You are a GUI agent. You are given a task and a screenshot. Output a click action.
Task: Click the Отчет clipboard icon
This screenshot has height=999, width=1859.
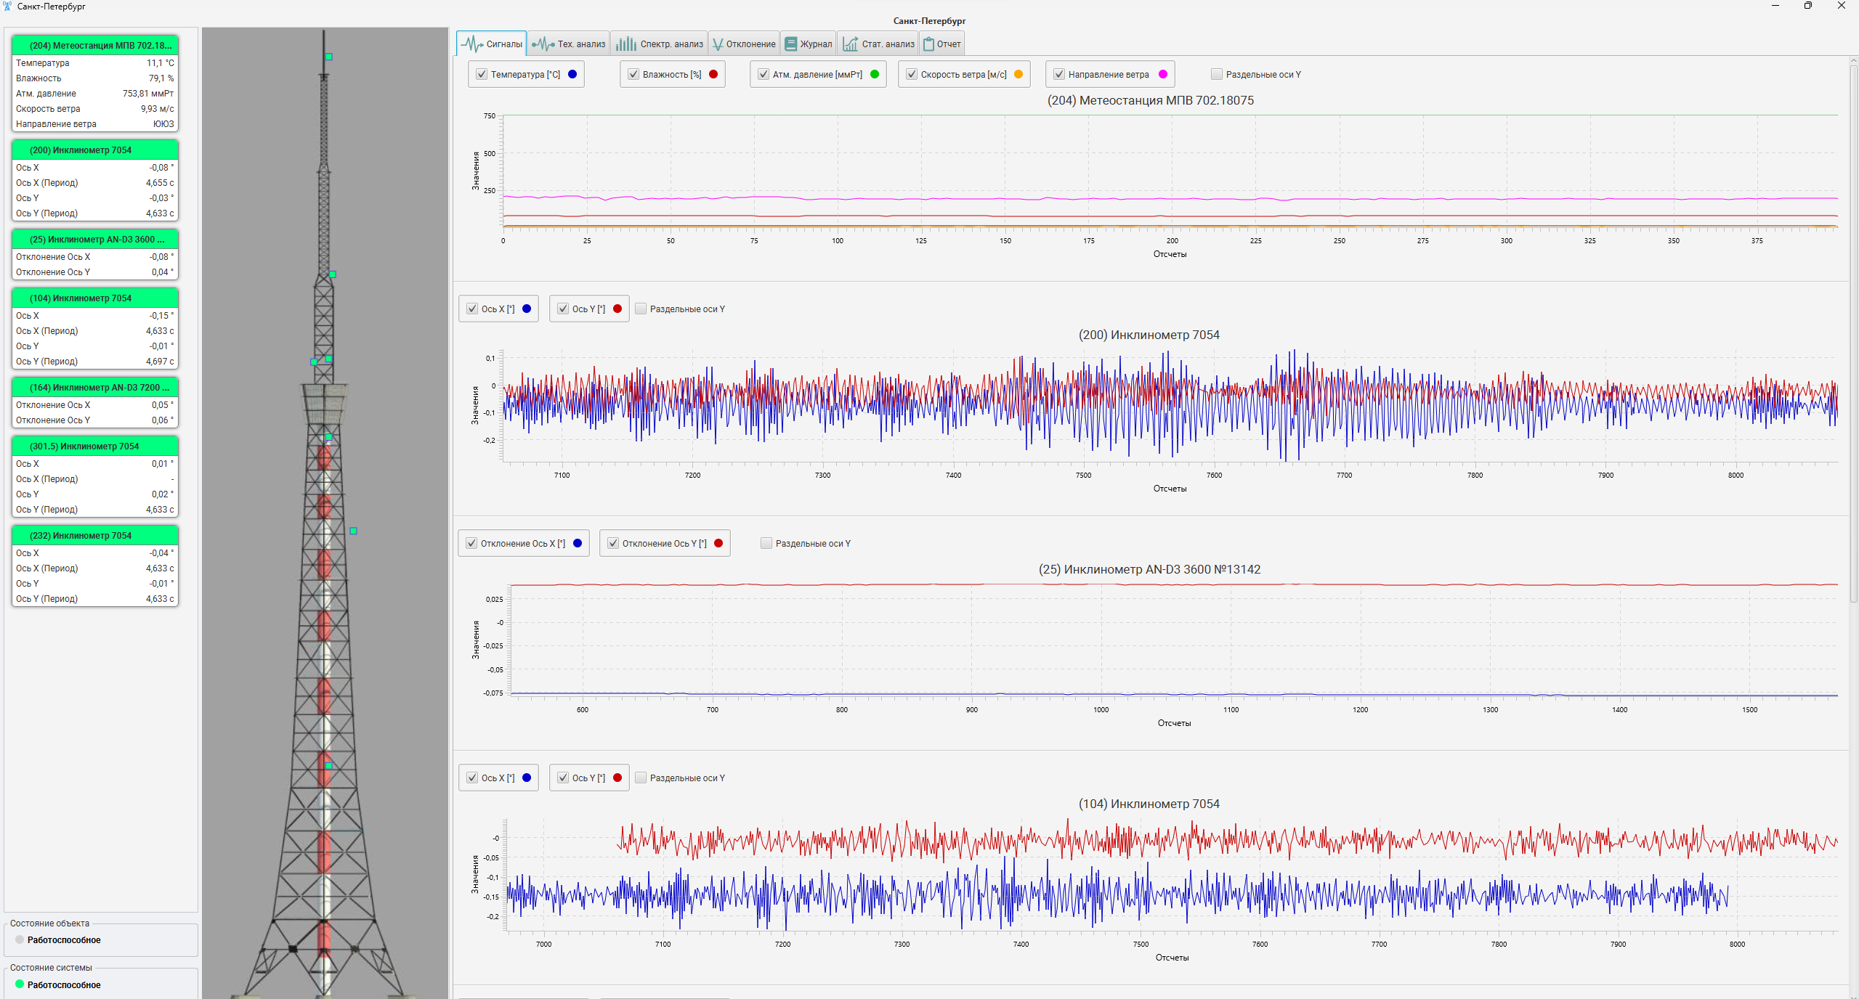(x=928, y=44)
